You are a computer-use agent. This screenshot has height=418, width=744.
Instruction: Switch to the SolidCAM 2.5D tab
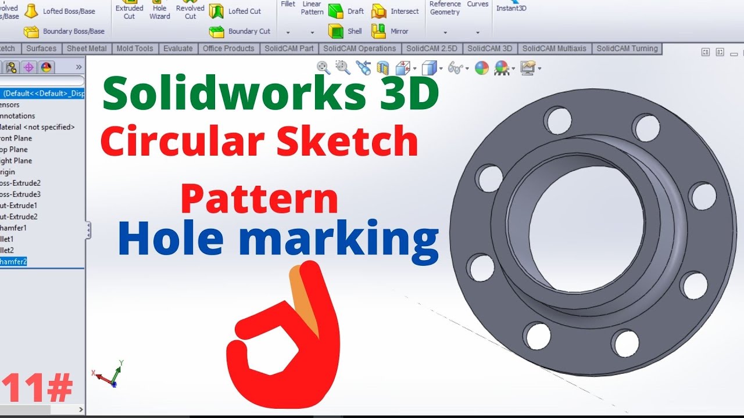pyautogui.click(x=432, y=49)
